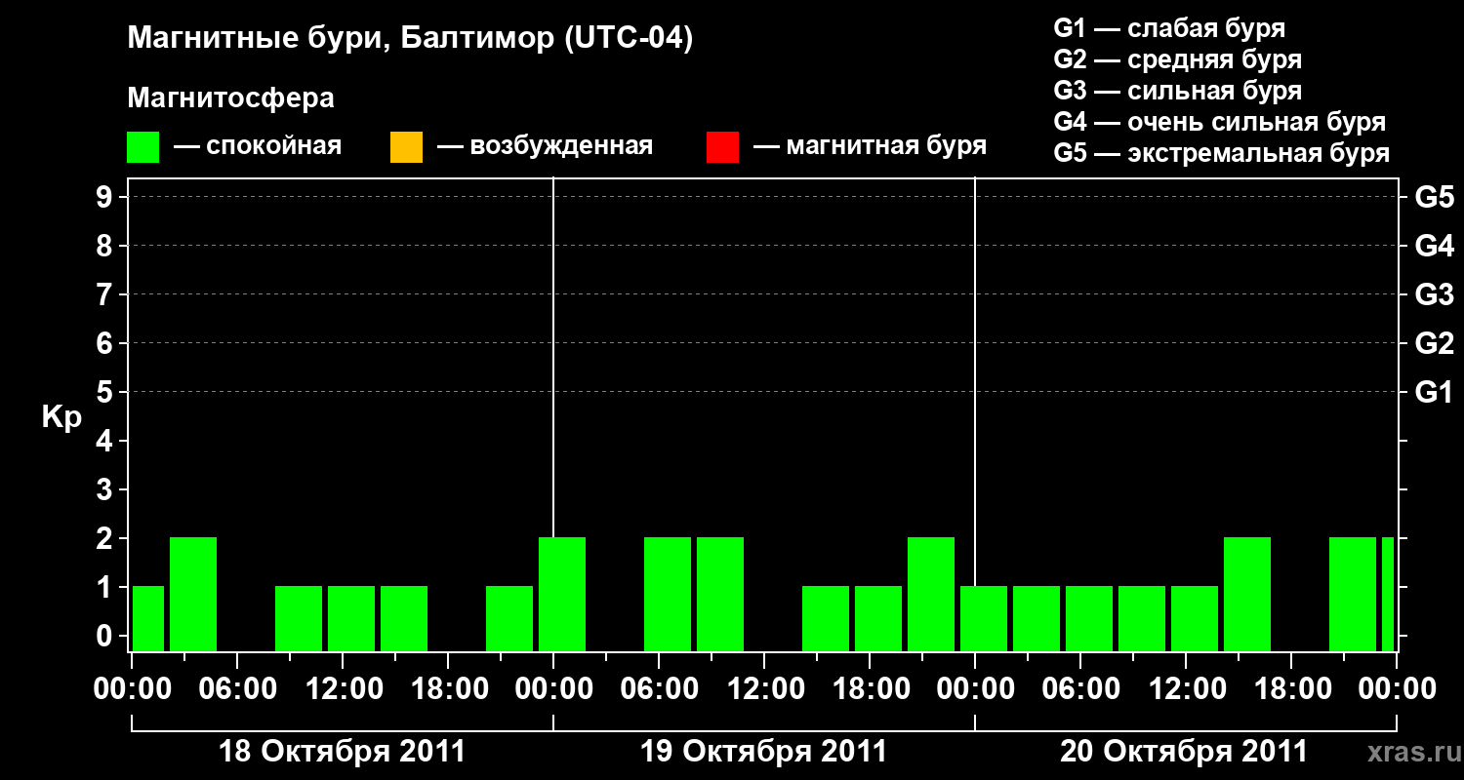This screenshot has width=1464, height=780.
Task: Click the date label 19 Октября 2011
Action: (x=763, y=752)
